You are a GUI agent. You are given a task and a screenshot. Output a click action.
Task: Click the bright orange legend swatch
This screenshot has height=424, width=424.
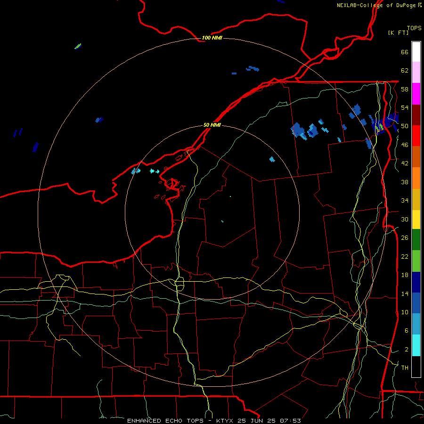tap(416, 178)
